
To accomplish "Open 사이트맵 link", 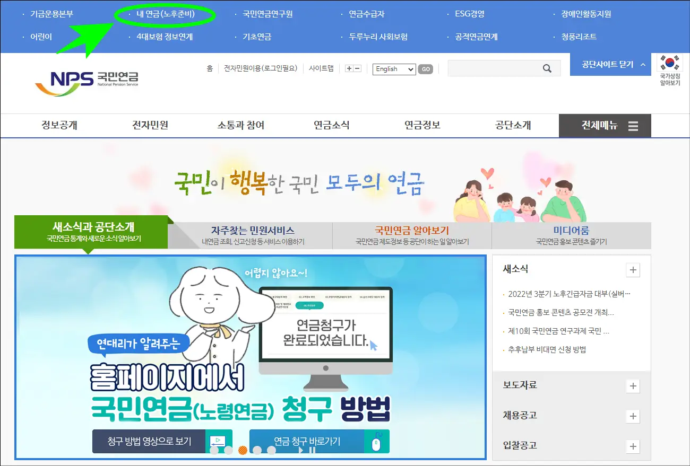I will tap(321, 68).
